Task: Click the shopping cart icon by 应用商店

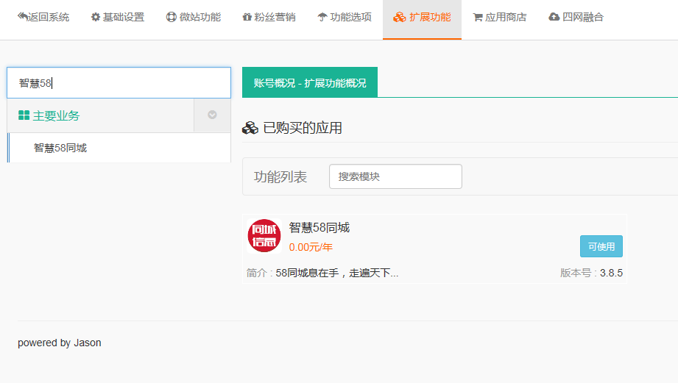Action: click(478, 17)
